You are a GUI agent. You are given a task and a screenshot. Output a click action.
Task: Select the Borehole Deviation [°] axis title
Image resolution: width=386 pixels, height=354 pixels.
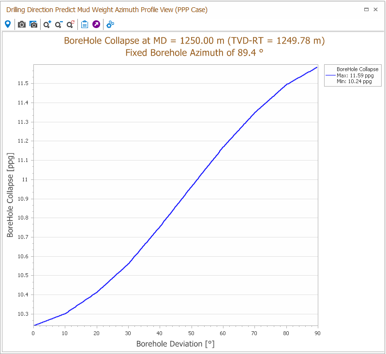(175, 344)
